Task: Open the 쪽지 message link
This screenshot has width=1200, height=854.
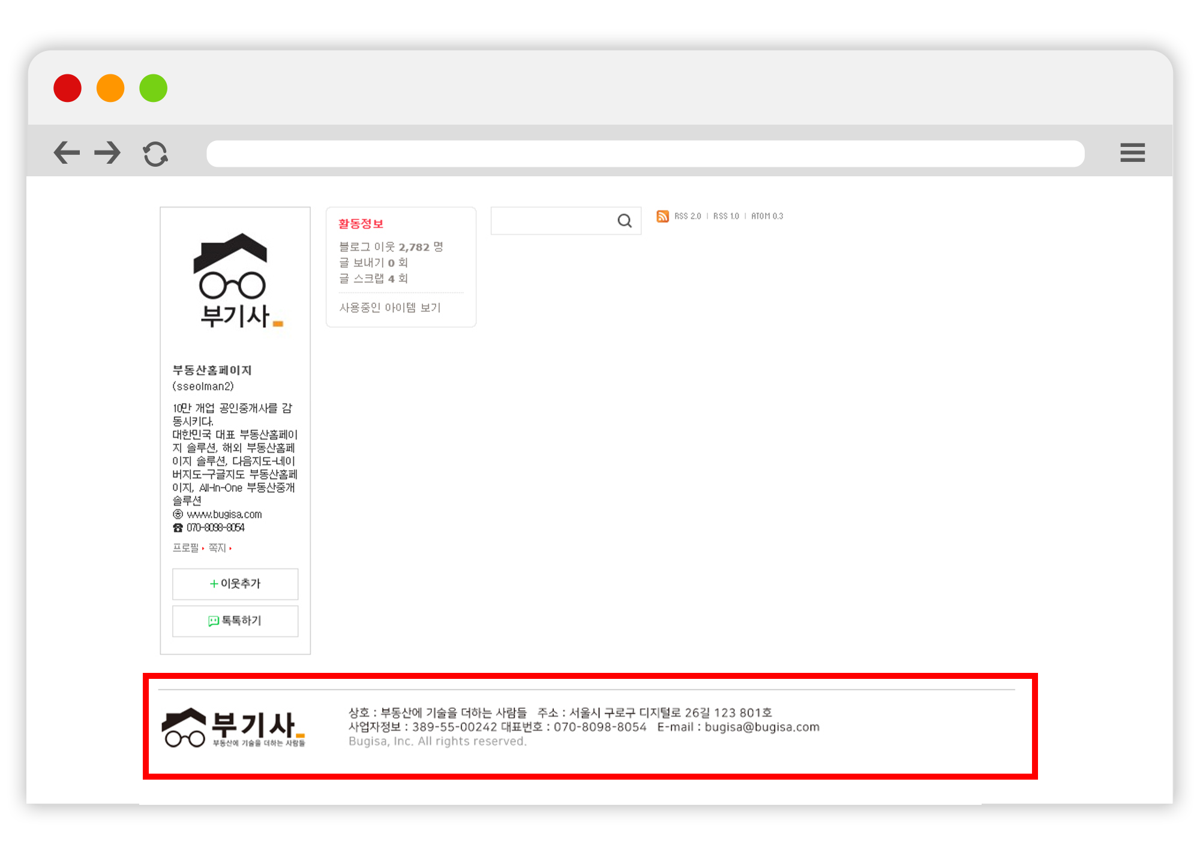Action: [217, 548]
